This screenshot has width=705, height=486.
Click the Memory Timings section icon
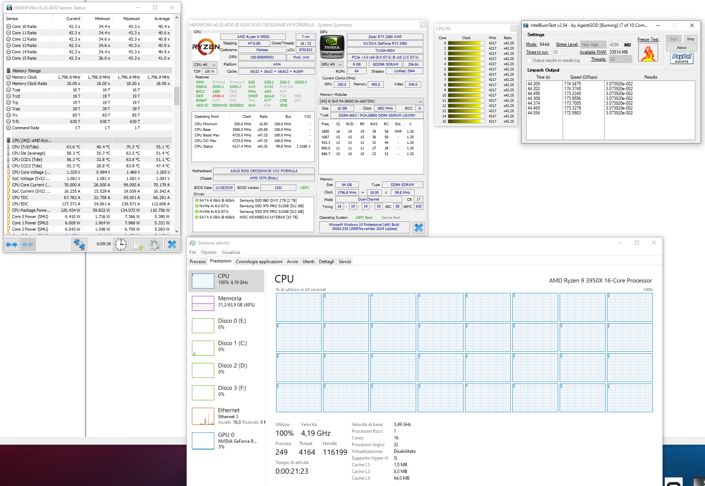pos(9,71)
